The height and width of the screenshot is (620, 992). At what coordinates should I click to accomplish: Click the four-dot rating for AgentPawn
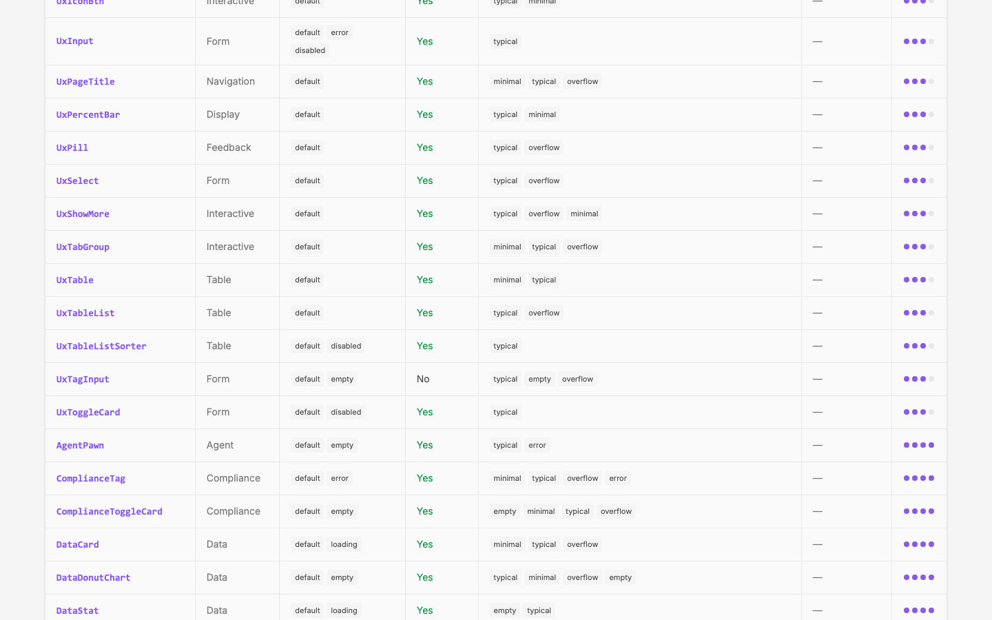click(x=919, y=445)
